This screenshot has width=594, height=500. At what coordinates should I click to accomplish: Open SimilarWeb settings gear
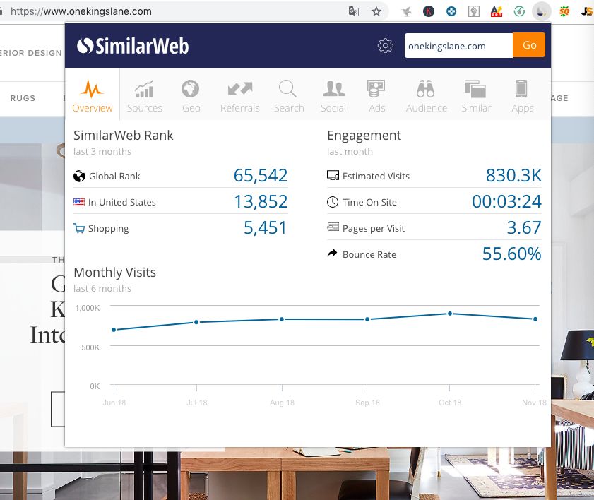385,46
